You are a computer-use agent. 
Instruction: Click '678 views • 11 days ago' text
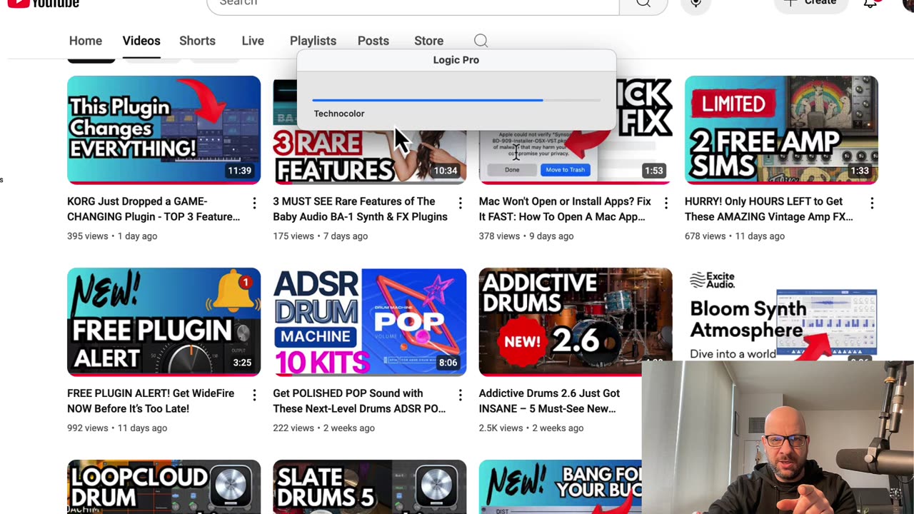pos(735,236)
